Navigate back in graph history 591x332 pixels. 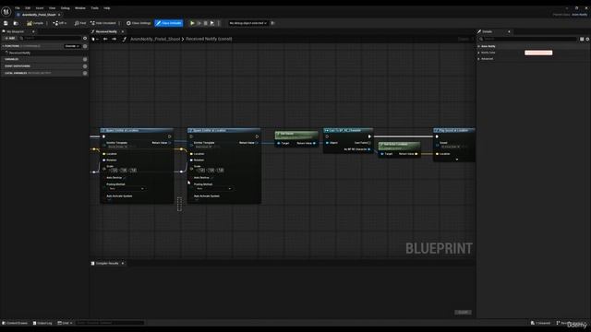coord(105,39)
